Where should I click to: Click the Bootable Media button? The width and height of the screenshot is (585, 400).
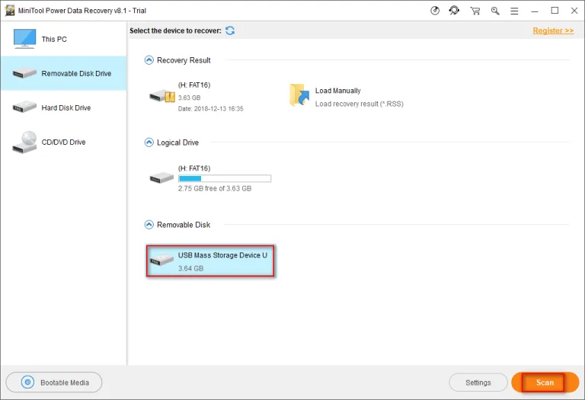[54, 382]
